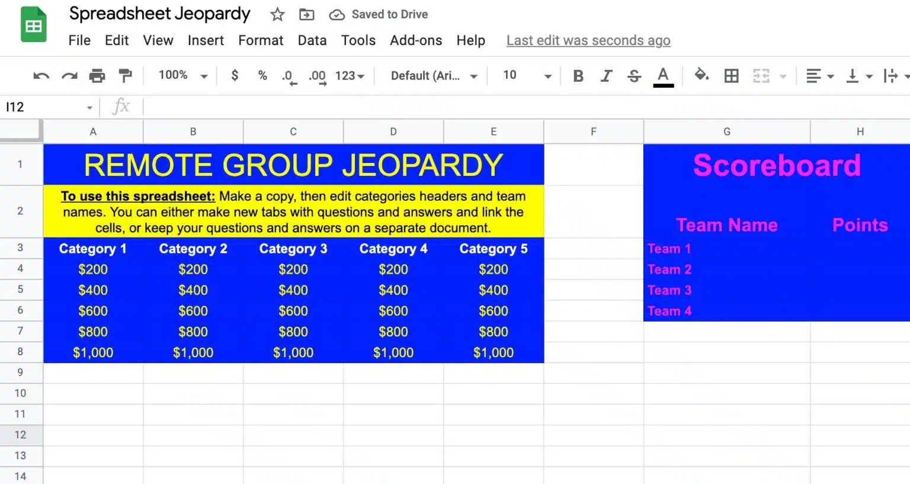Click the Undo icon
The width and height of the screenshot is (910, 484).
click(40, 76)
